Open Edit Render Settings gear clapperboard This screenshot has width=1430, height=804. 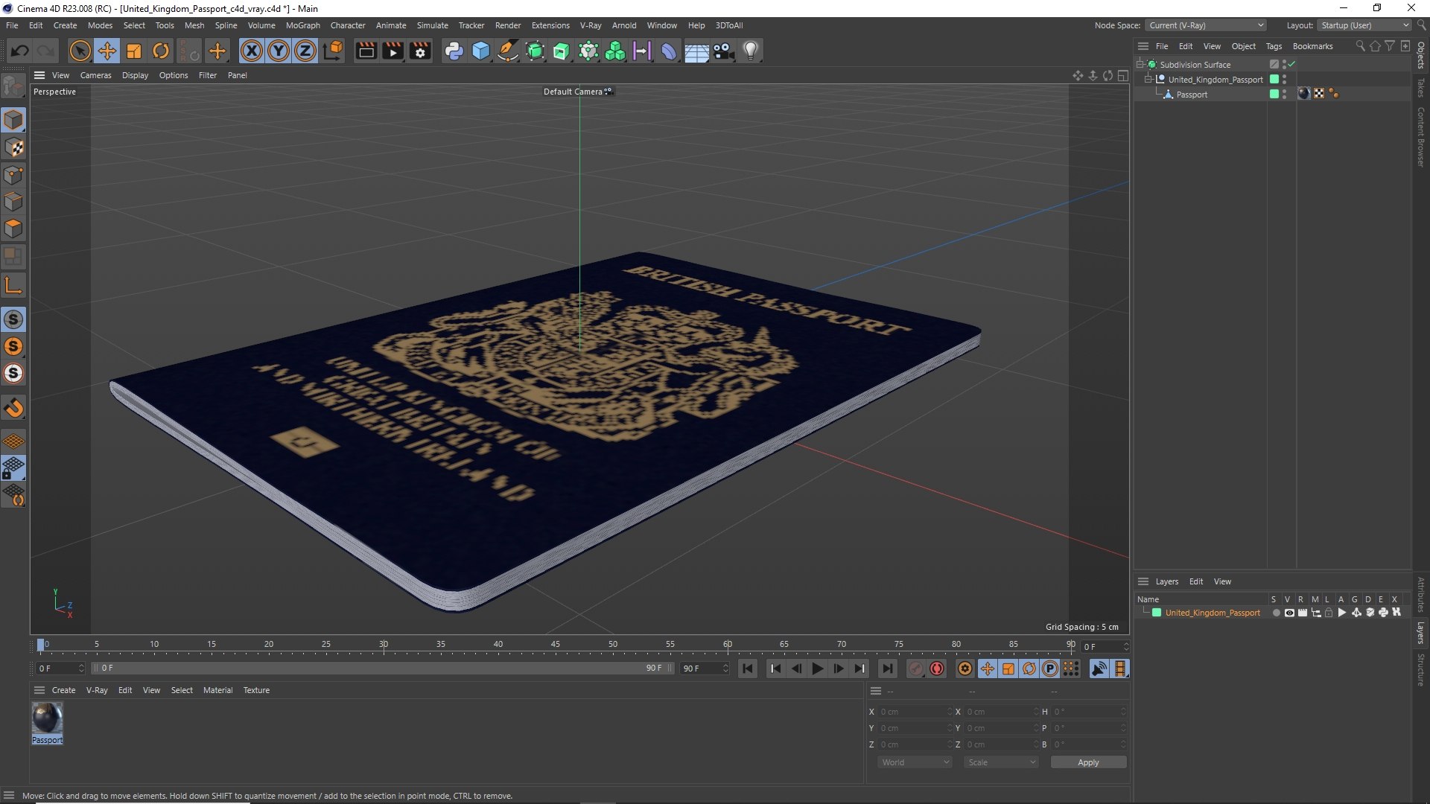click(420, 51)
